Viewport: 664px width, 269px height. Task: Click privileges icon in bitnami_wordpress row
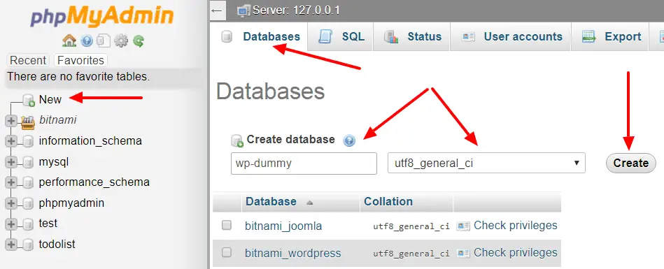click(463, 254)
